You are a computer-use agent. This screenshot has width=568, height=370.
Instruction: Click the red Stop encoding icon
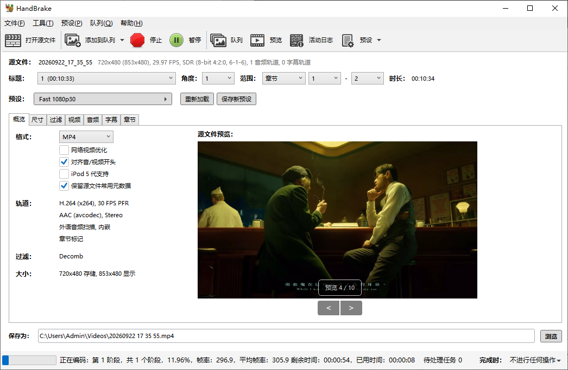point(137,40)
